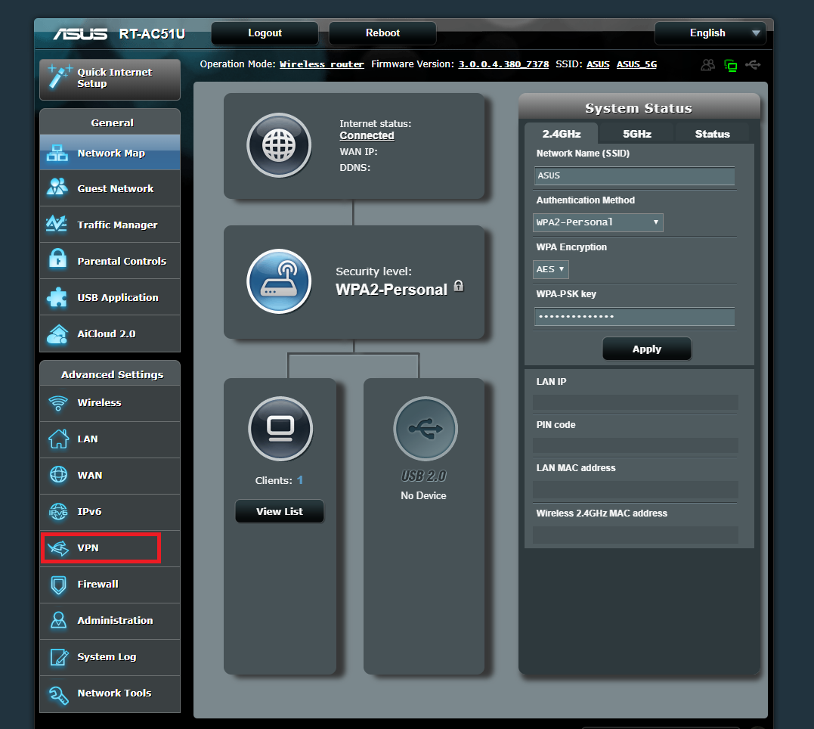Switch to the Status tab
This screenshot has height=729, width=814.
tap(712, 134)
